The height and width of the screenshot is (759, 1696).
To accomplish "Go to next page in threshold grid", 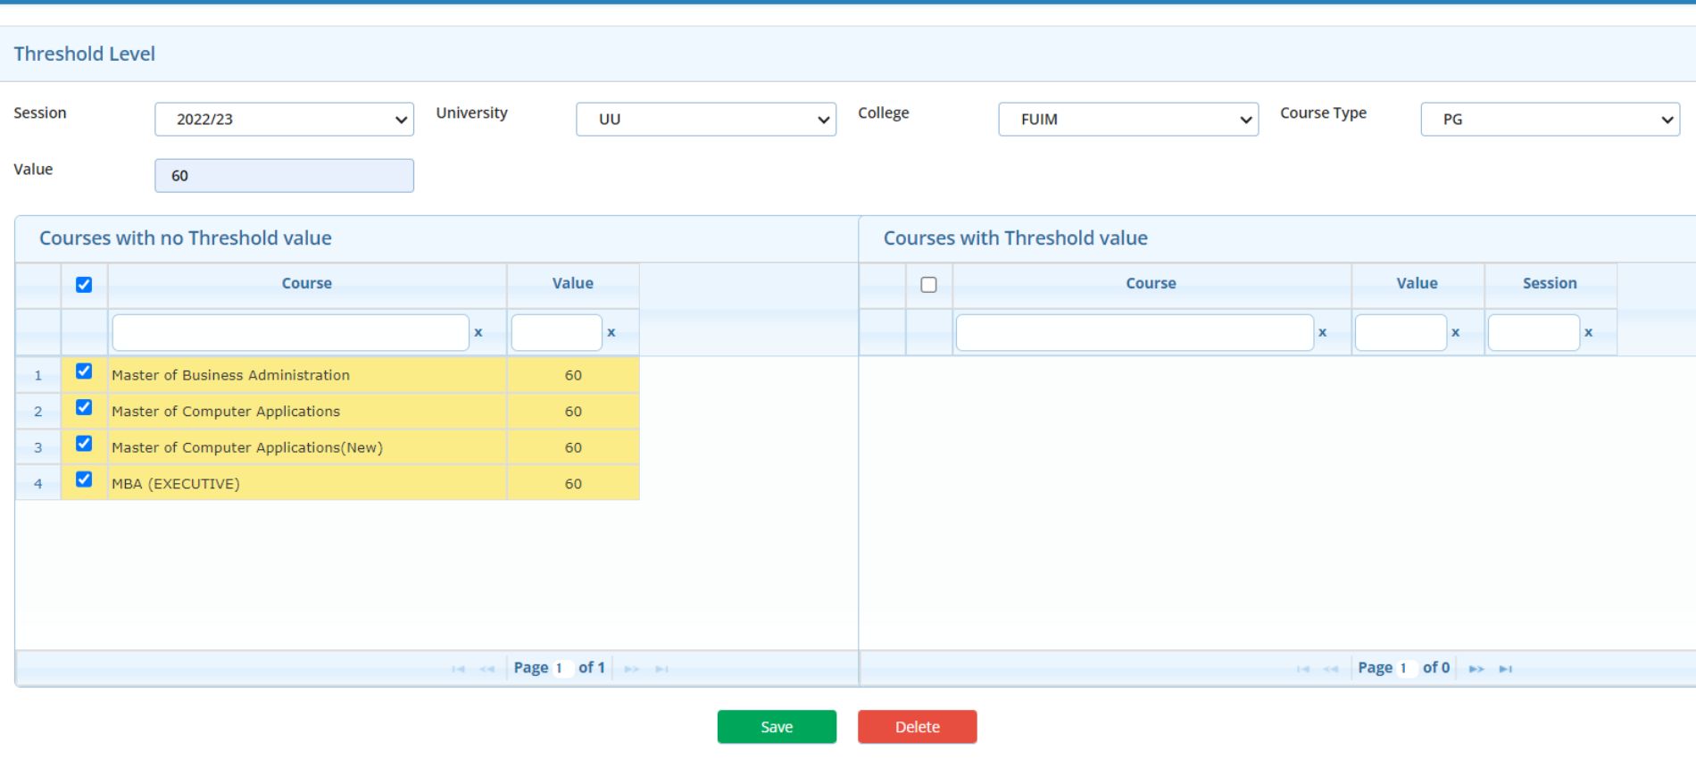I will point(1476,669).
